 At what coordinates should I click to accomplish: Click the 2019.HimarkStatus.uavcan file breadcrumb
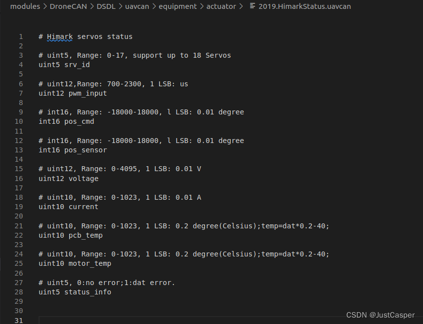304,6
